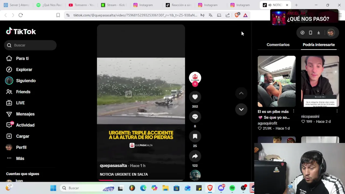
Task: Go to previous video with up chevron
Action: (x=241, y=93)
